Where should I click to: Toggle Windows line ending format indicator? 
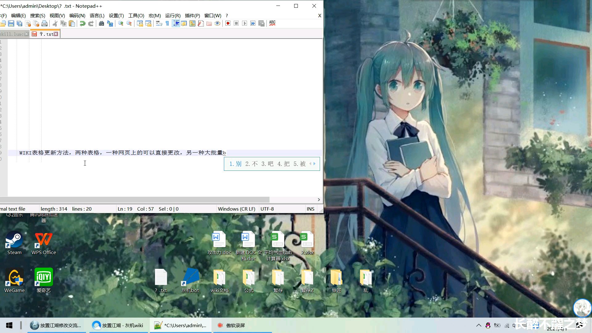236,208
